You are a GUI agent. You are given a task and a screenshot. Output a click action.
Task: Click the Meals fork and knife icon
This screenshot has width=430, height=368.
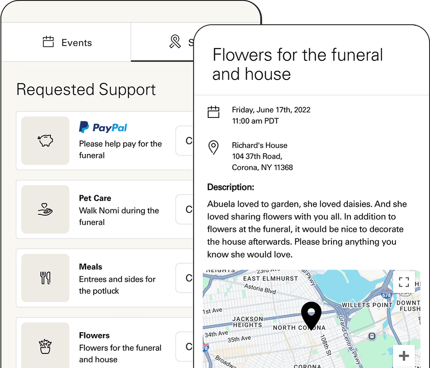pyautogui.click(x=45, y=278)
